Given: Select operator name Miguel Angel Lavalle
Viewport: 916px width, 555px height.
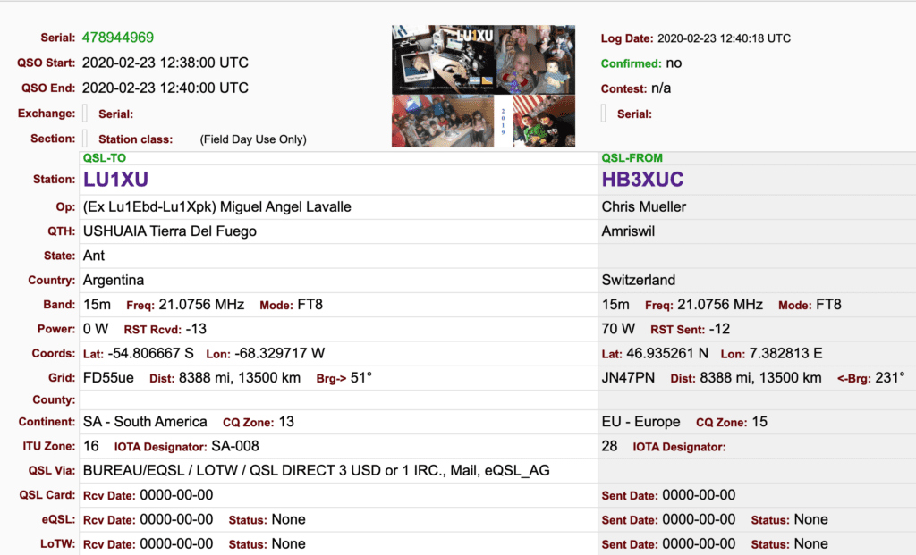Looking at the screenshot, I should [285, 206].
